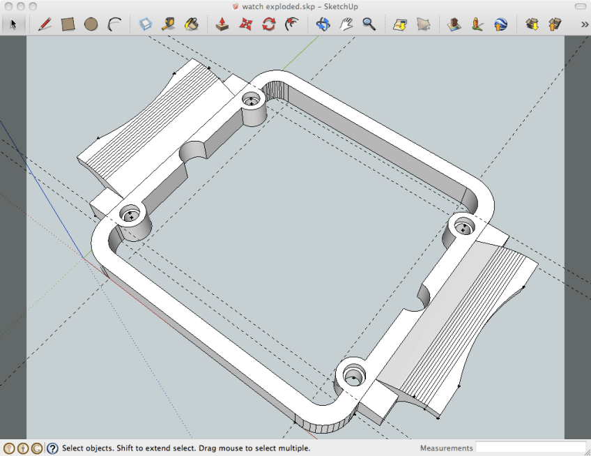Image resolution: width=591 pixels, height=456 pixels.
Task: Expand hidden toolbar items with the chevron
Action: click(585, 23)
